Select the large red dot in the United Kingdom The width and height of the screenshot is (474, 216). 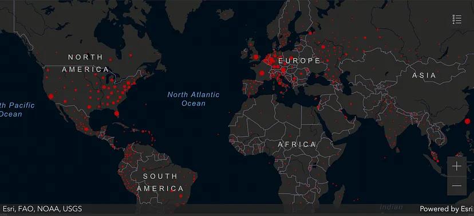coord(256,57)
